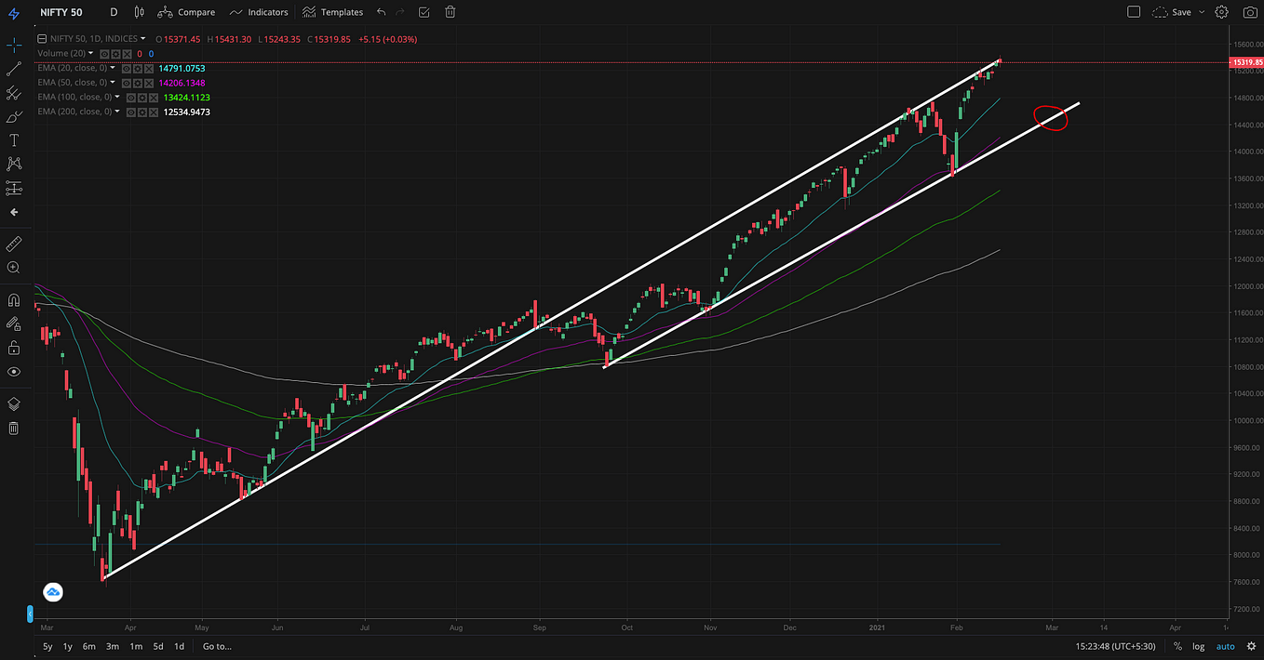Select the trend line tool
The image size is (1264, 660).
coord(14,69)
